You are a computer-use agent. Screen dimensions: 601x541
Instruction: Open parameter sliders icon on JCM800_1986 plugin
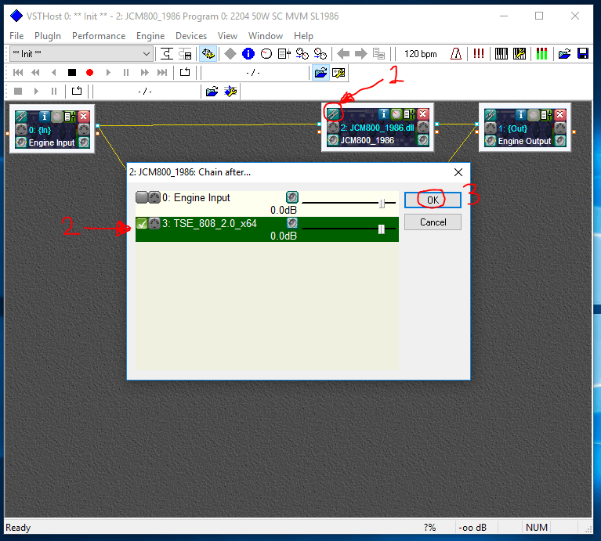[409, 114]
